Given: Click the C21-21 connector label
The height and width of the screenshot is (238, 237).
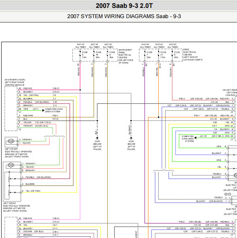Looking at the screenshot, I should pos(56,92).
